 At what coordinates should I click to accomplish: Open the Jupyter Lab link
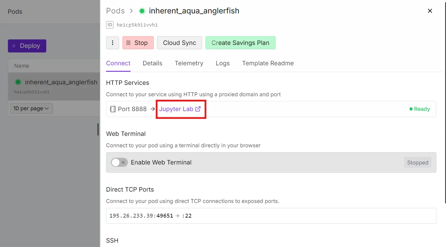tap(176, 109)
